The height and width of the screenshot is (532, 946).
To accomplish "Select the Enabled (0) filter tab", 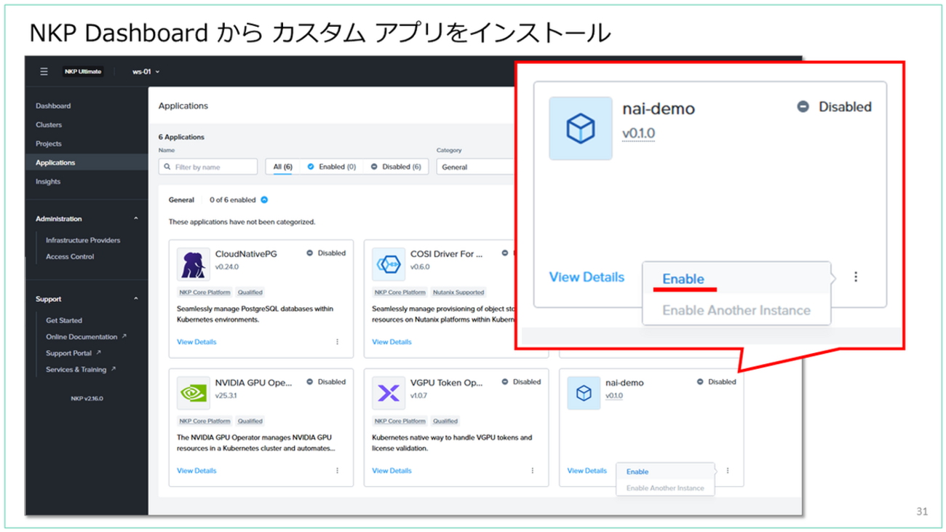I will point(332,167).
